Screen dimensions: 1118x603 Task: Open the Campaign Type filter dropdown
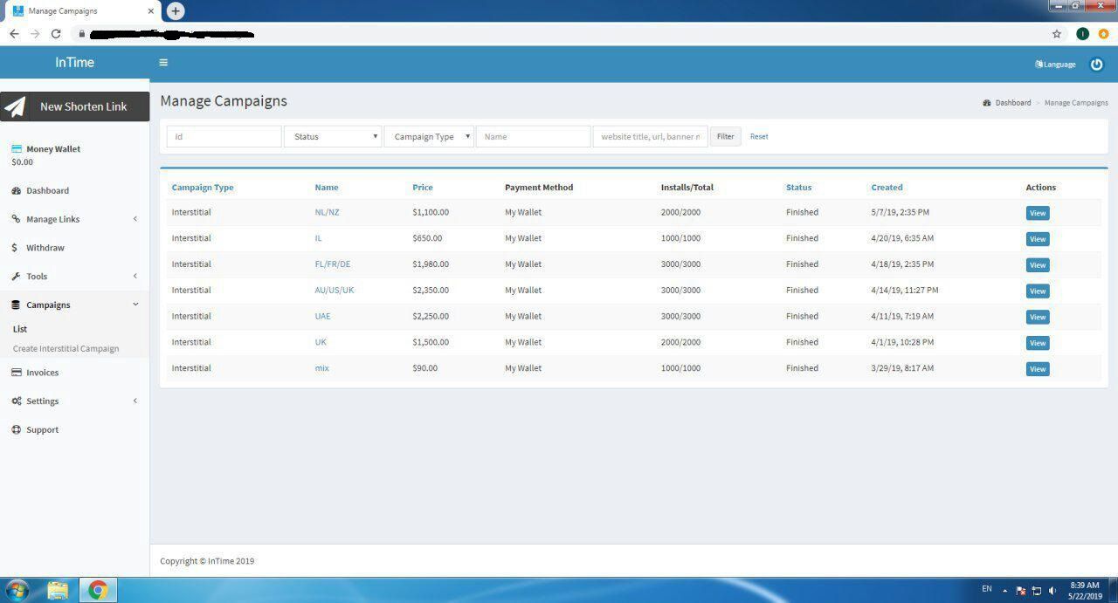coord(429,137)
